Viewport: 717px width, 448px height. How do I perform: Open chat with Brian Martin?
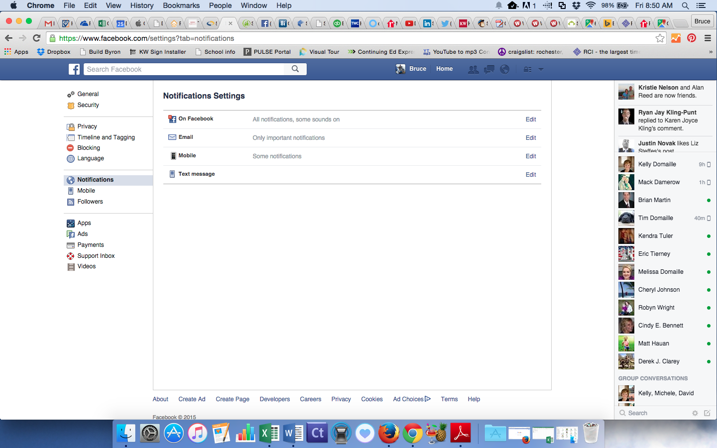tap(665, 200)
